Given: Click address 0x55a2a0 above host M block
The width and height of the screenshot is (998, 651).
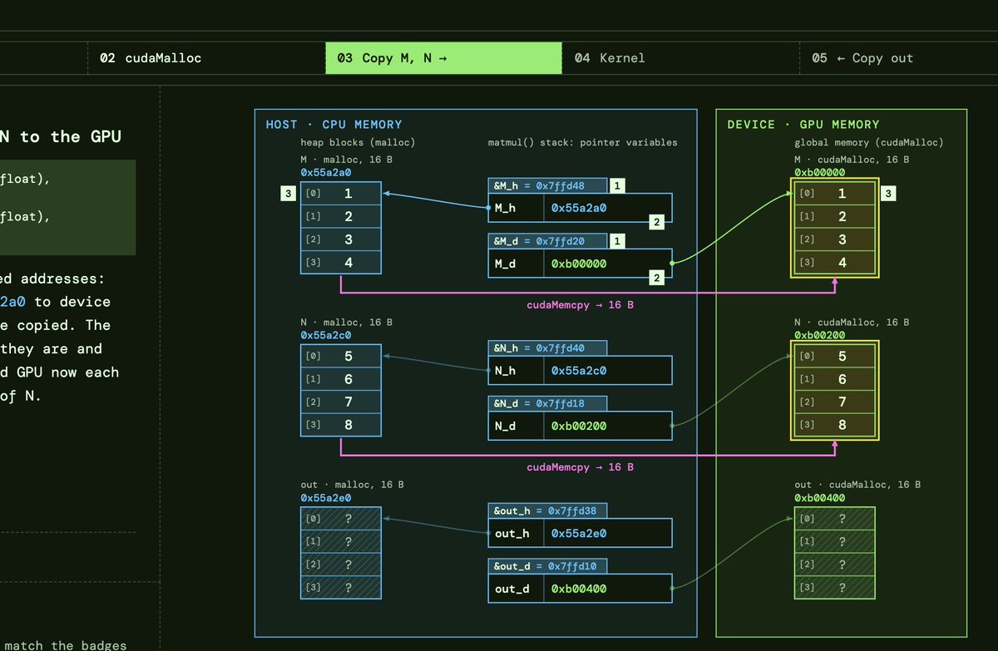Looking at the screenshot, I should 326,172.
